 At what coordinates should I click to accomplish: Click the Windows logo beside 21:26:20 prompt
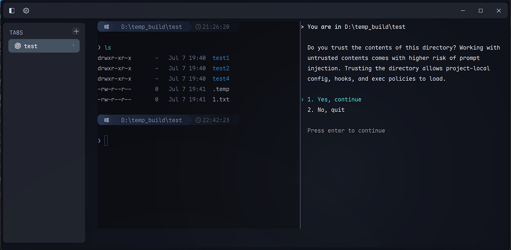point(107,27)
